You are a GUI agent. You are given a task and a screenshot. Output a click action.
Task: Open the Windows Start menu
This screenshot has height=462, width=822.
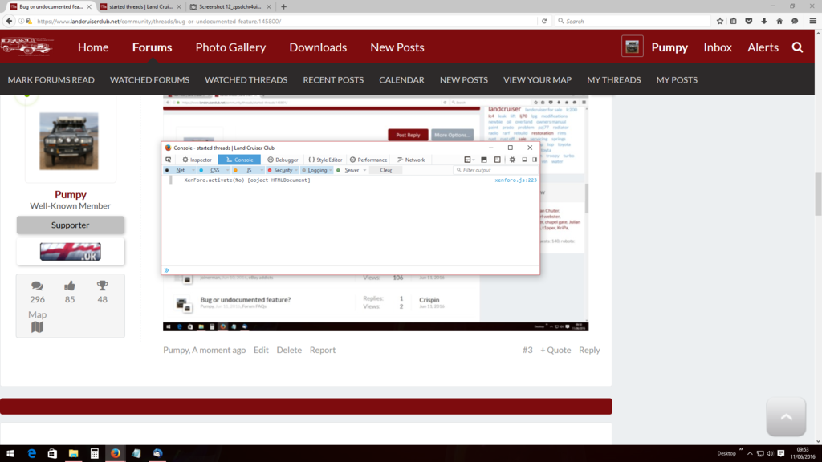tap(10, 454)
